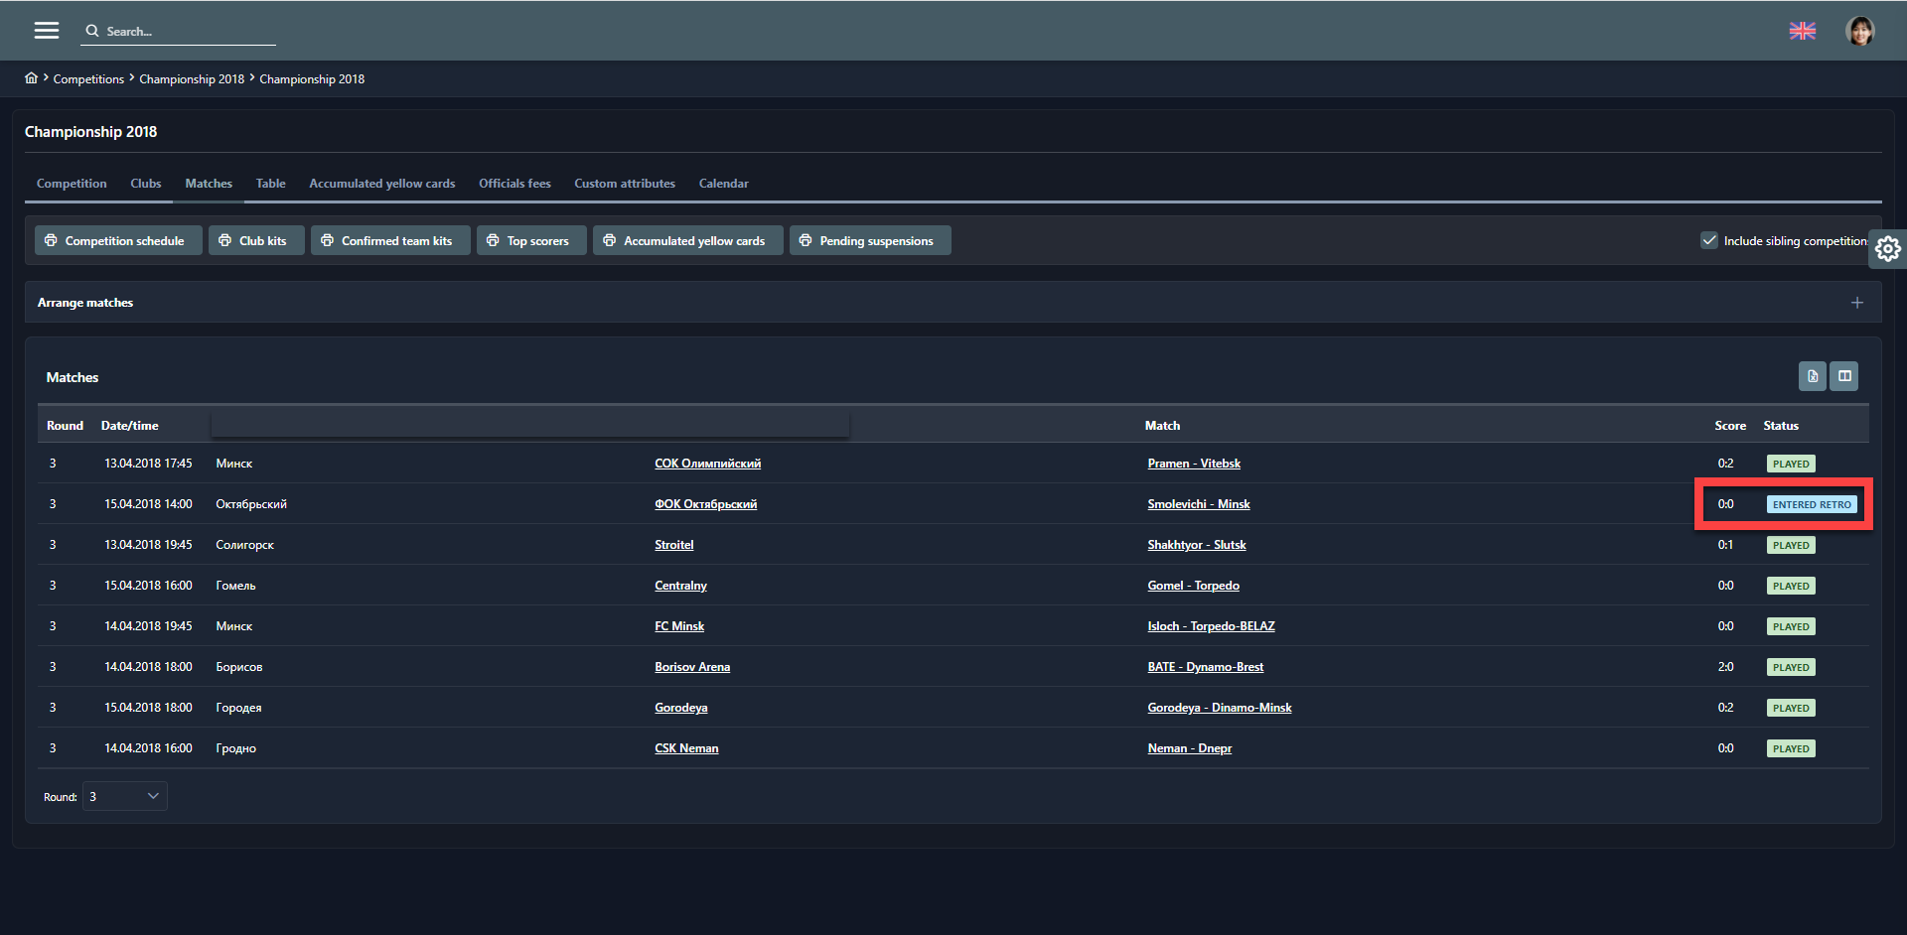The image size is (1907, 935).
Task: Change language via UK flag icon
Action: 1802,31
